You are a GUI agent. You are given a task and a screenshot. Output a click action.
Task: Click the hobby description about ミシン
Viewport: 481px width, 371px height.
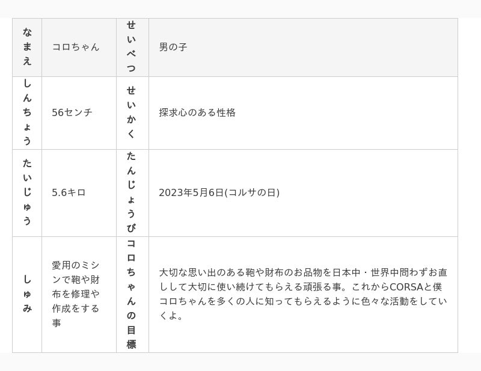pyautogui.click(x=76, y=294)
